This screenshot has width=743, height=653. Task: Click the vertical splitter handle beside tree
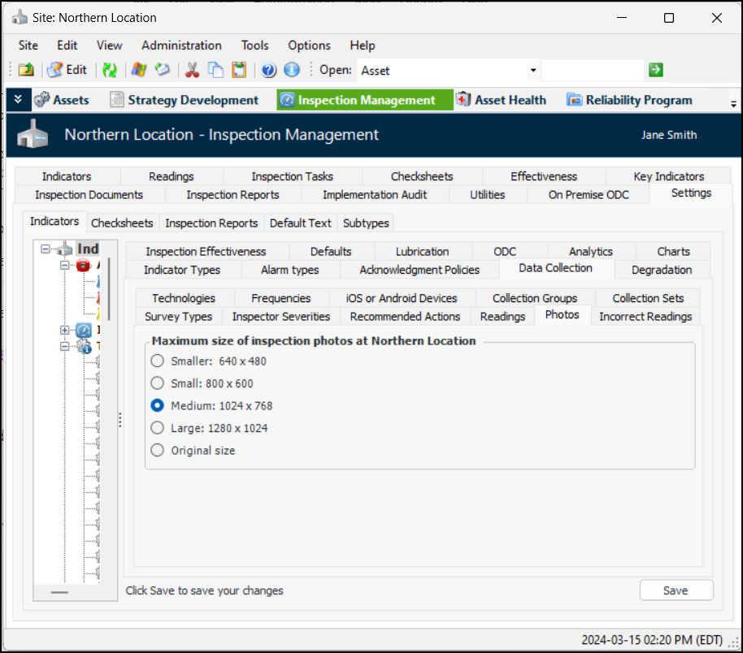(x=120, y=420)
